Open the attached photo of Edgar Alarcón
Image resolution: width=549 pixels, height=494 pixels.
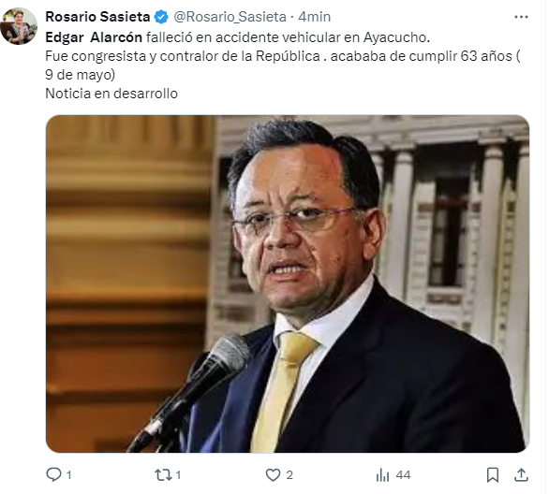pos(288,283)
